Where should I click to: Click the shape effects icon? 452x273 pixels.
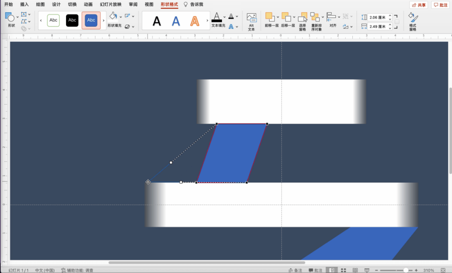pyautogui.click(x=127, y=26)
